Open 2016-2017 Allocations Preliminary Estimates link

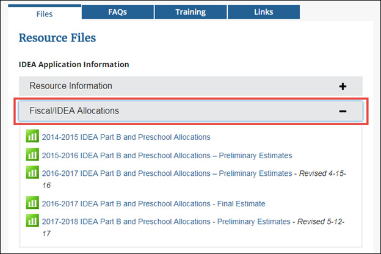pyautogui.click(x=167, y=173)
